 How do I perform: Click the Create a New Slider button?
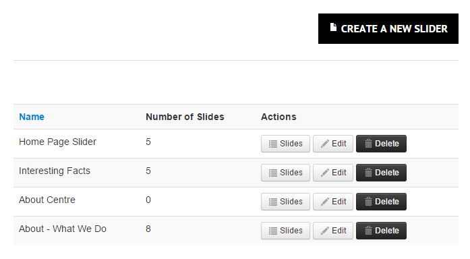tap(388, 28)
